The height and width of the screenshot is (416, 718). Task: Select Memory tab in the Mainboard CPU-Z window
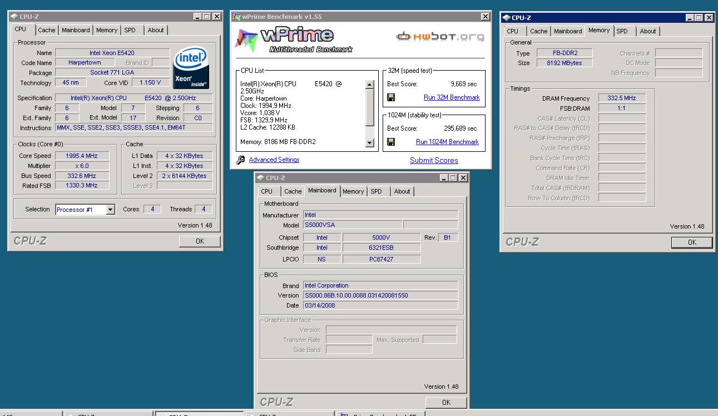[x=353, y=191]
